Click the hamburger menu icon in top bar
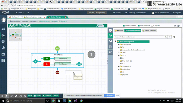This screenshot has width=183, height=103. 28,13
